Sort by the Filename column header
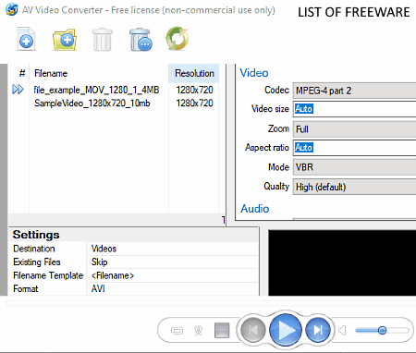 click(99, 73)
